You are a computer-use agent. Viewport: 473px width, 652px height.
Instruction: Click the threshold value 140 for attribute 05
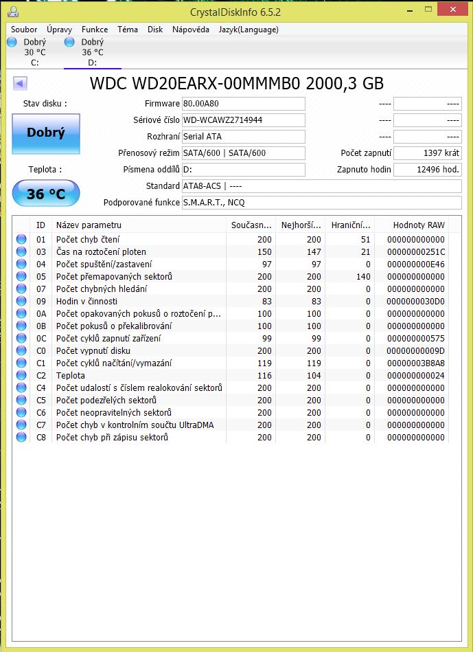pos(363,276)
